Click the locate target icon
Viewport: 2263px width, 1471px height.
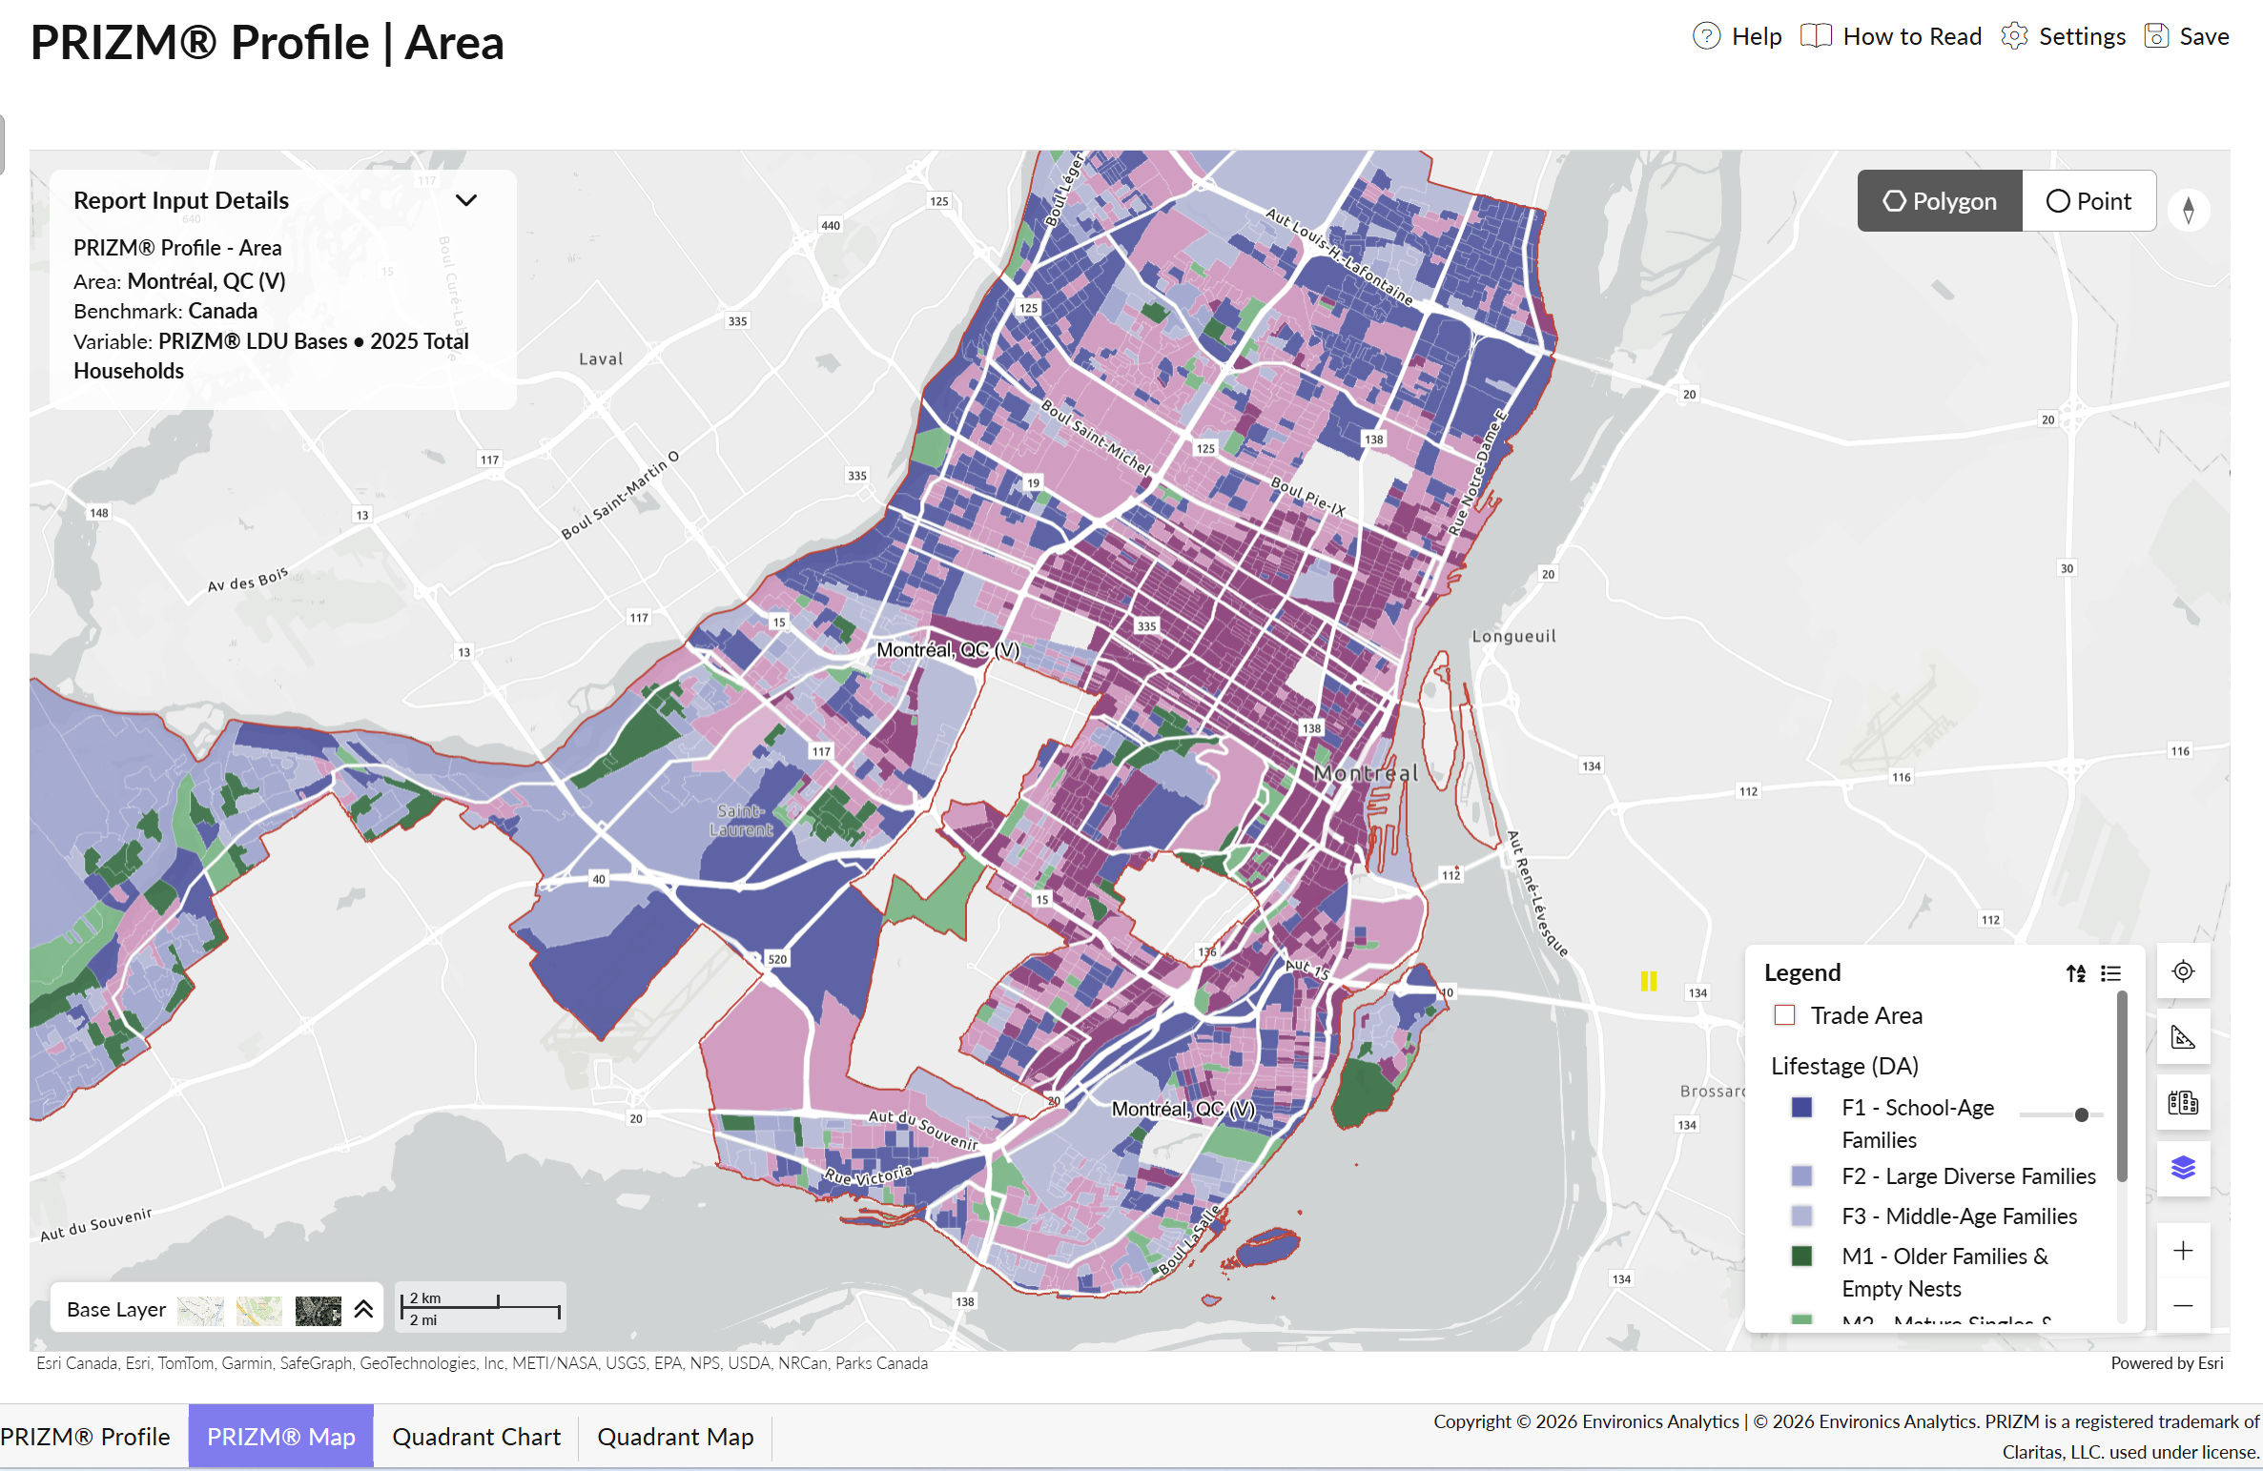click(x=2183, y=971)
